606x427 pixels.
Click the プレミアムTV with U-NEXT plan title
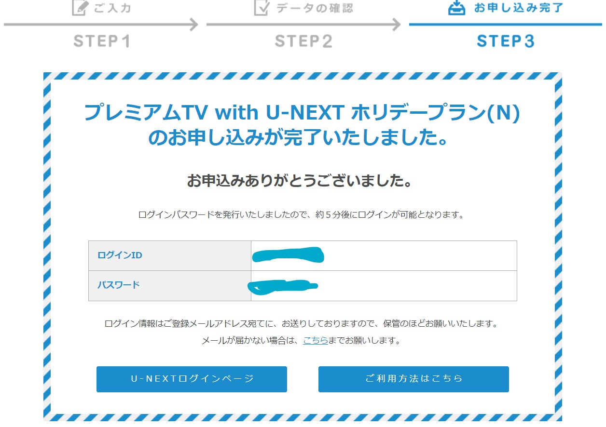(x=303, y=125)
